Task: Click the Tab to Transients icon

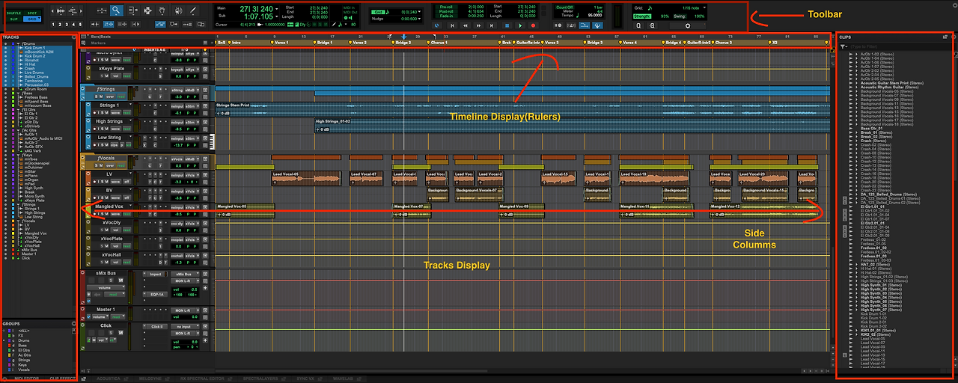Action: 95,25
